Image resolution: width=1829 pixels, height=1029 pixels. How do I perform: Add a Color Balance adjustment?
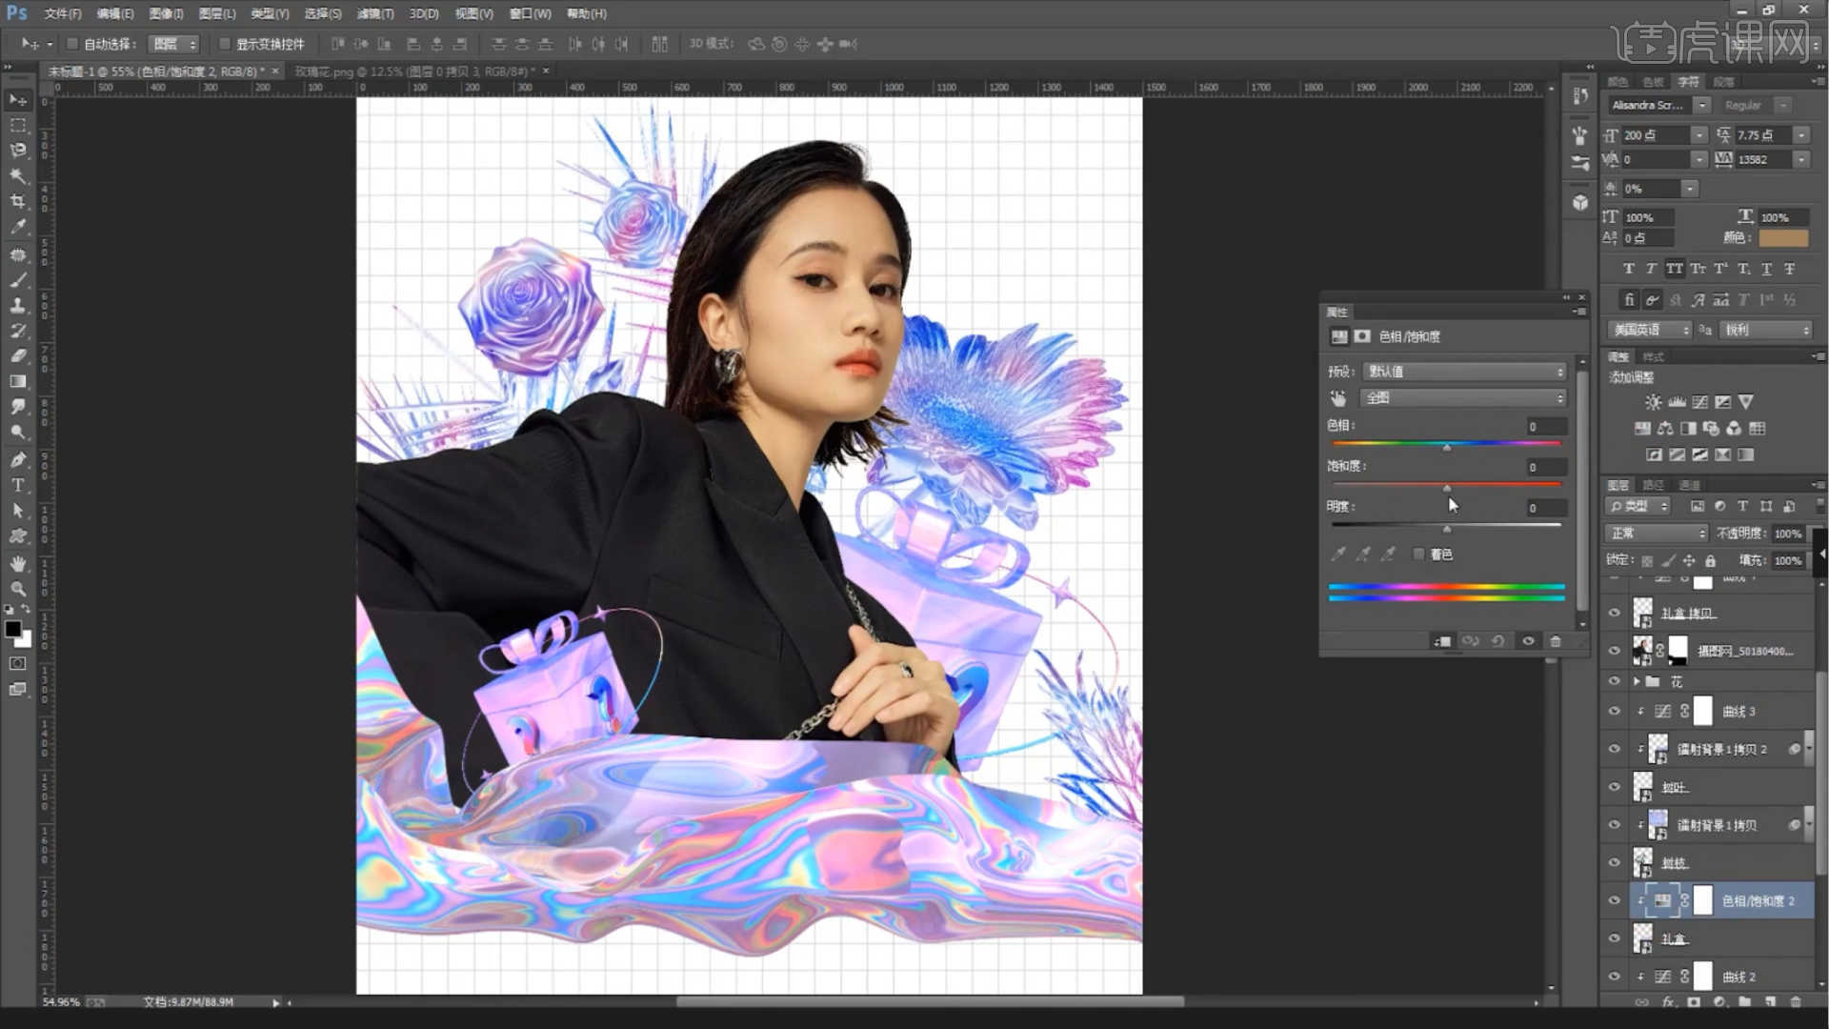pyautogui.click(x=1665, y=429)
